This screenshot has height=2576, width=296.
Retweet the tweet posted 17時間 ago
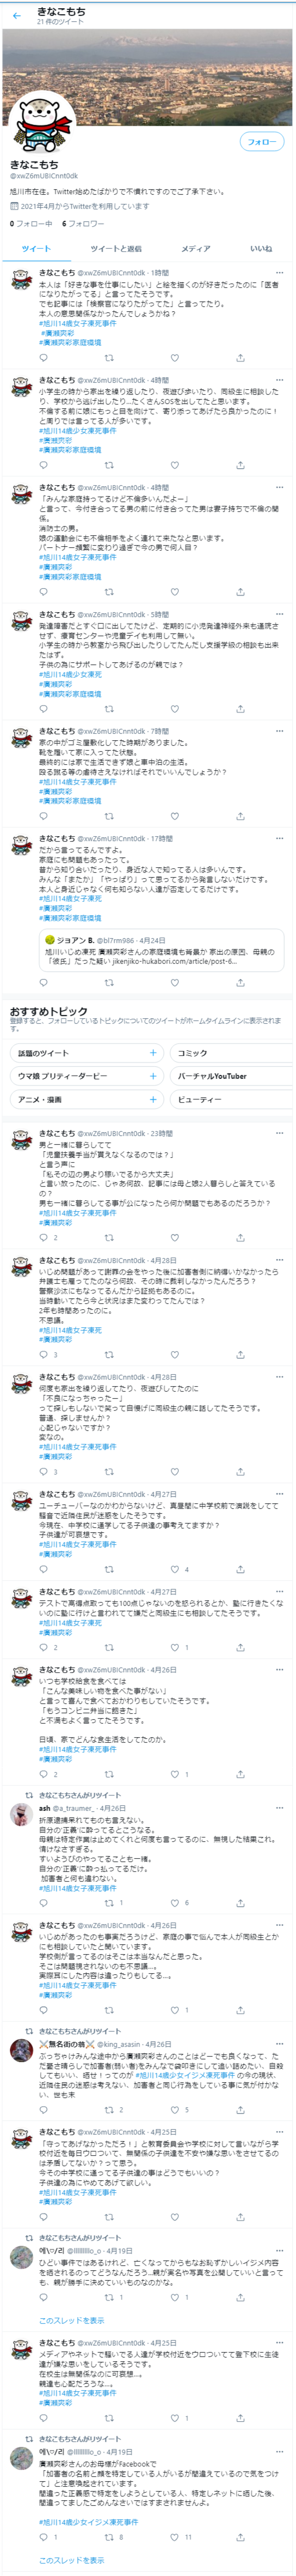109,983
